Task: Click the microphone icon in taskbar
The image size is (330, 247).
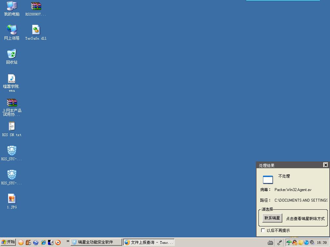Action: [279, 242]
